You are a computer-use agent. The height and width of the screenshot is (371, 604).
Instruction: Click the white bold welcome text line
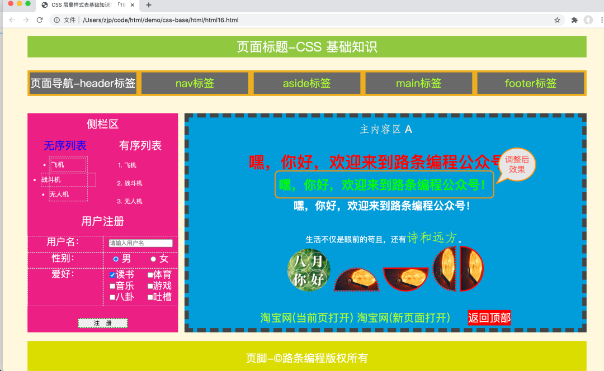pyautogui.click(x=382, y=206)
